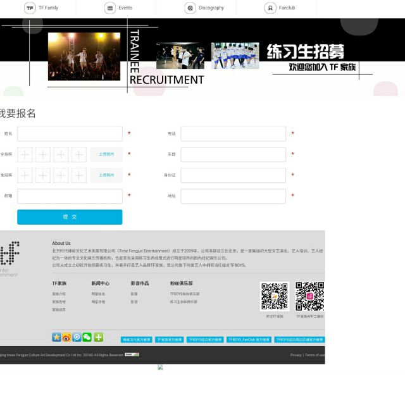Share via the Sina Weibo icon
Screen dimensions: 405x405
click(66, 337)
